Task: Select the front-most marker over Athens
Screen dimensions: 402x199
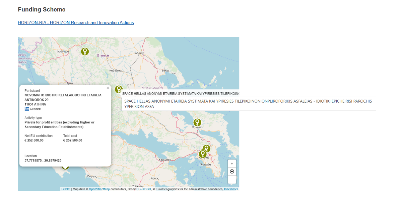Action: click(203, 154)
